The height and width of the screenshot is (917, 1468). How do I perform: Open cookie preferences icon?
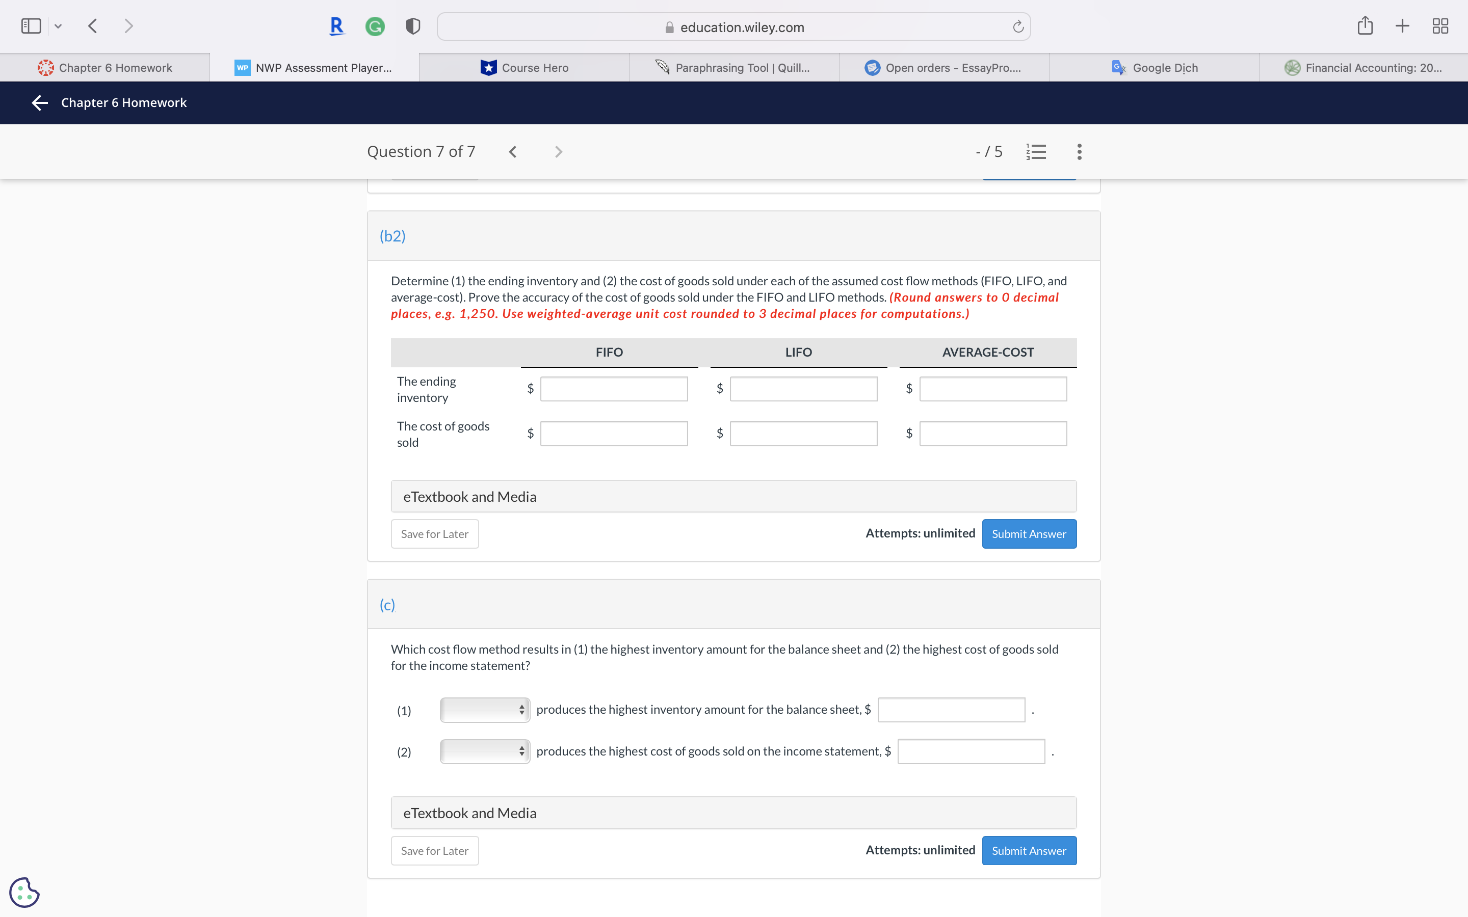24,892
